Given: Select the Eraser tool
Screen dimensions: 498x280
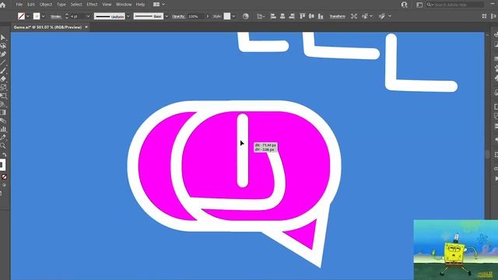Looking at the screenshot, I should [3, 79].
